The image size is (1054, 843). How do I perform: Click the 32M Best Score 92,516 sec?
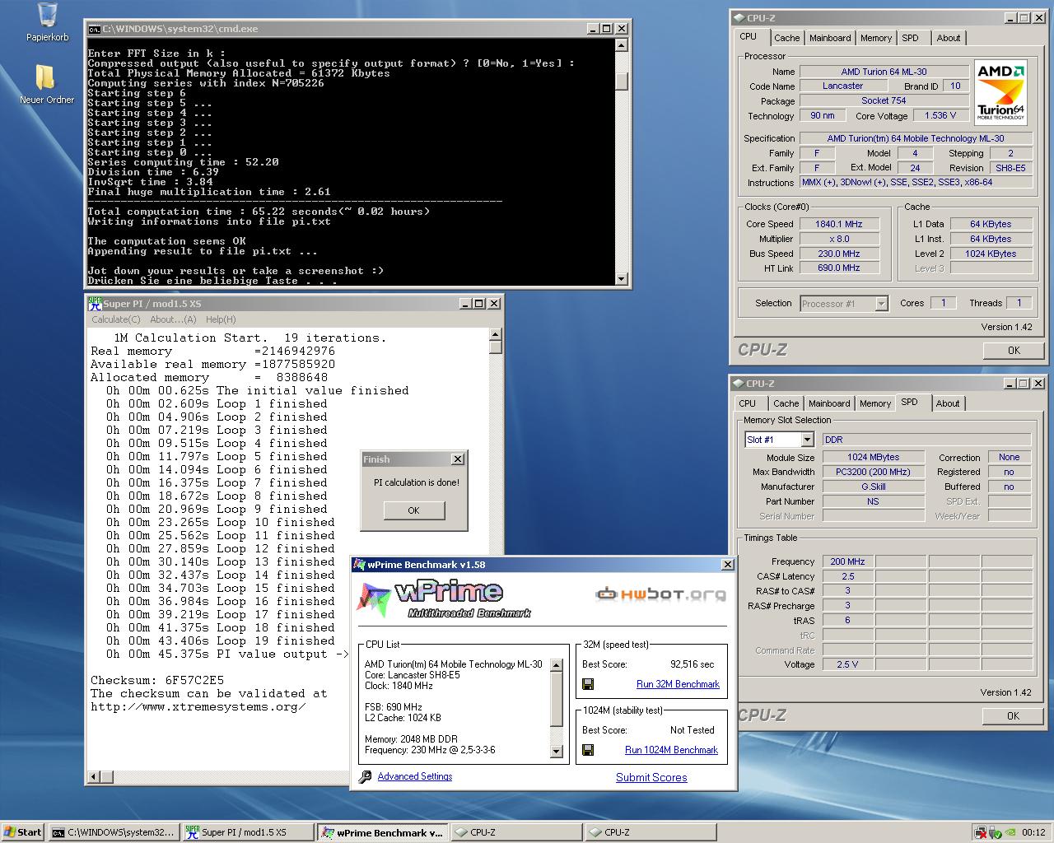coord(693,664)
